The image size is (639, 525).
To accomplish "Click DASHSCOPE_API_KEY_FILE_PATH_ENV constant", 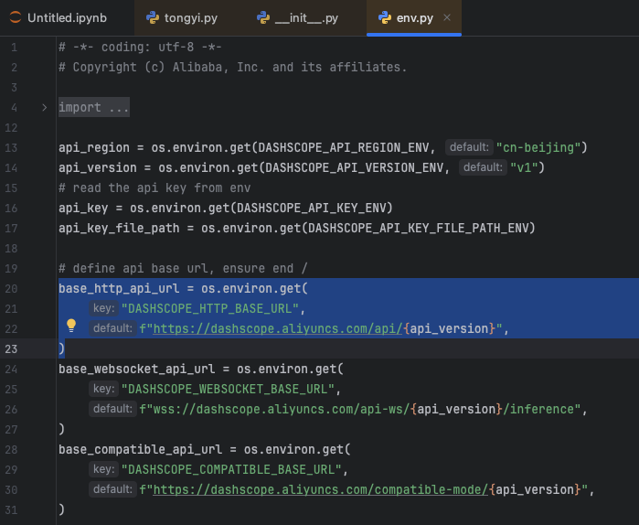I will (x=418, y=229).
